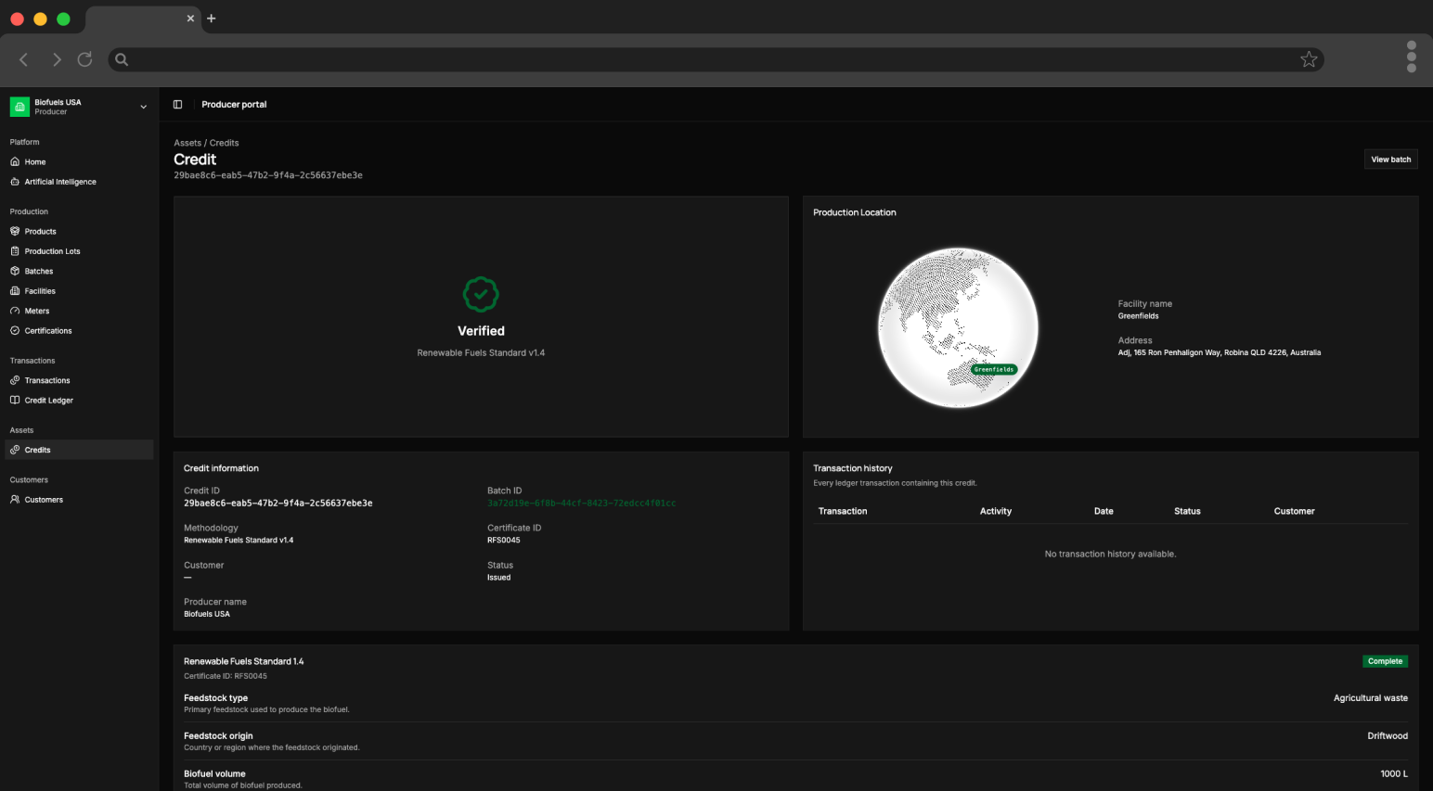Click the Transactions icon in sidebar
This screenshot has height=791, width=1433.
coord(15,380)
